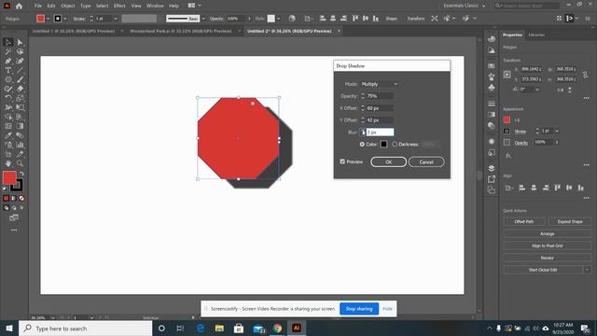597x336 pixels.
Task: Select the Column Graph tool
Action: point(20,145)
